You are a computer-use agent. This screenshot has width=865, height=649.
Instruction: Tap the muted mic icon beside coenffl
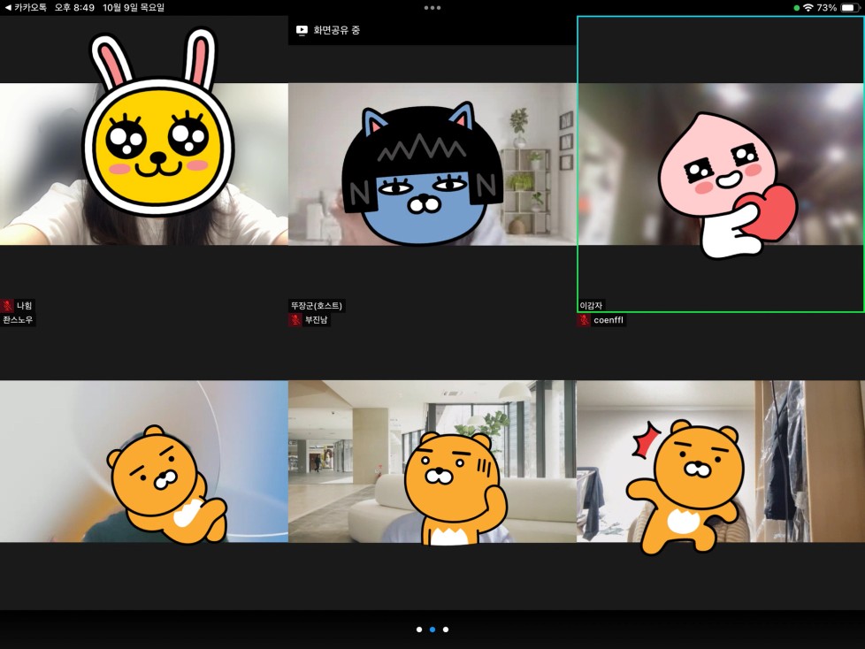click(x=584, y=320)
